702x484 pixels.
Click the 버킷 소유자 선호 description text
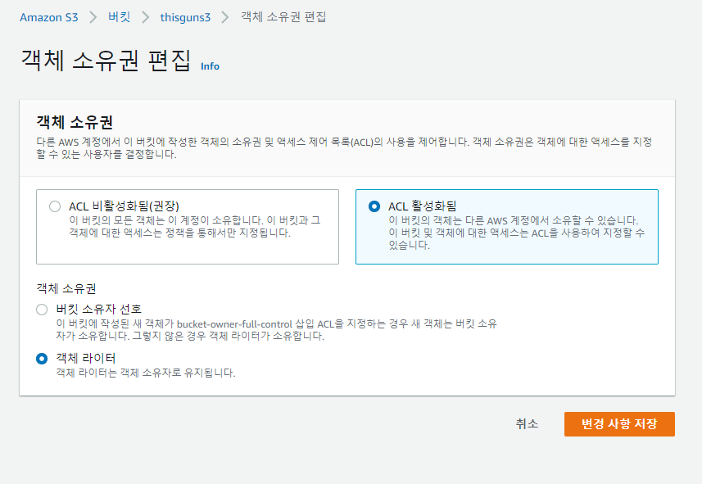coord(276,330)
